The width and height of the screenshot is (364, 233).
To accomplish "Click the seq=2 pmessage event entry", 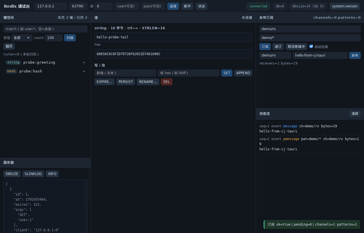I will (x=310, y=144).
